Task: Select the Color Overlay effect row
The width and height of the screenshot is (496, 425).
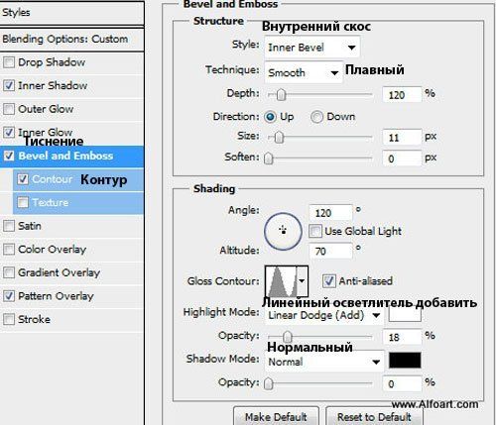Action: (71, 250)
